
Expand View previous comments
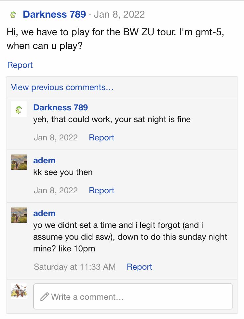tap(62, 87)
